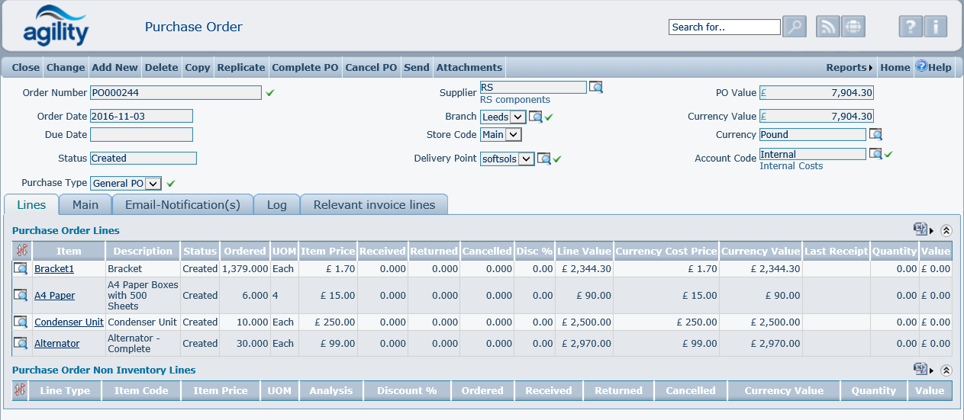Open the Branch dropdown showing Leeds
Image resolution: width=964 pixels, height=420 pixels.
(504, 117)
